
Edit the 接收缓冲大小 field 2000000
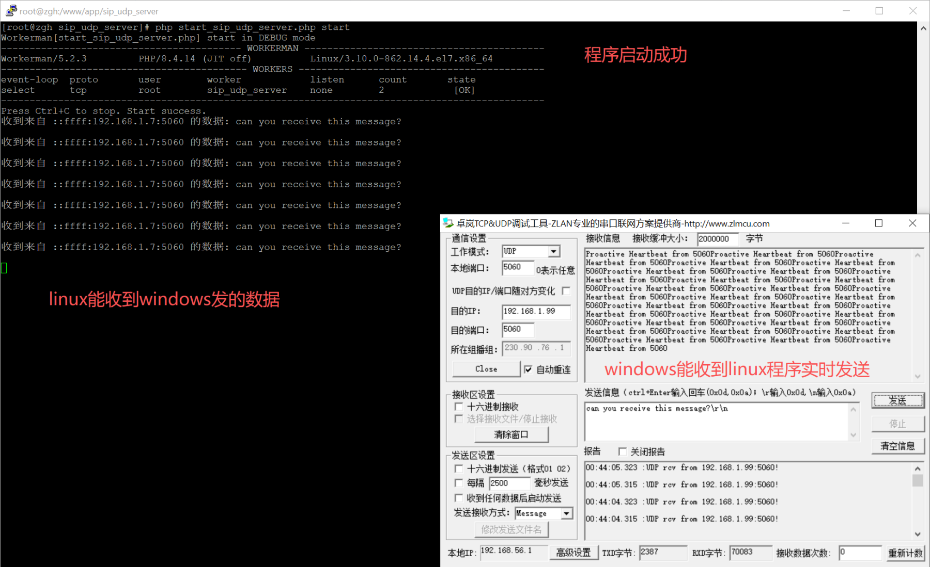tap(718, 239)
